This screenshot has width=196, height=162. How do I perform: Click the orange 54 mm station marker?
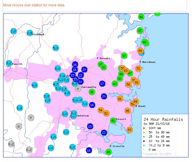(x=101, y=110)
